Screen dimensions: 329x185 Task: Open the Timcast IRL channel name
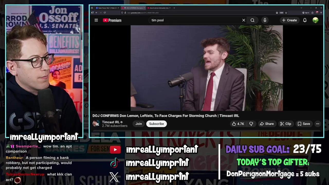[111, 122]
